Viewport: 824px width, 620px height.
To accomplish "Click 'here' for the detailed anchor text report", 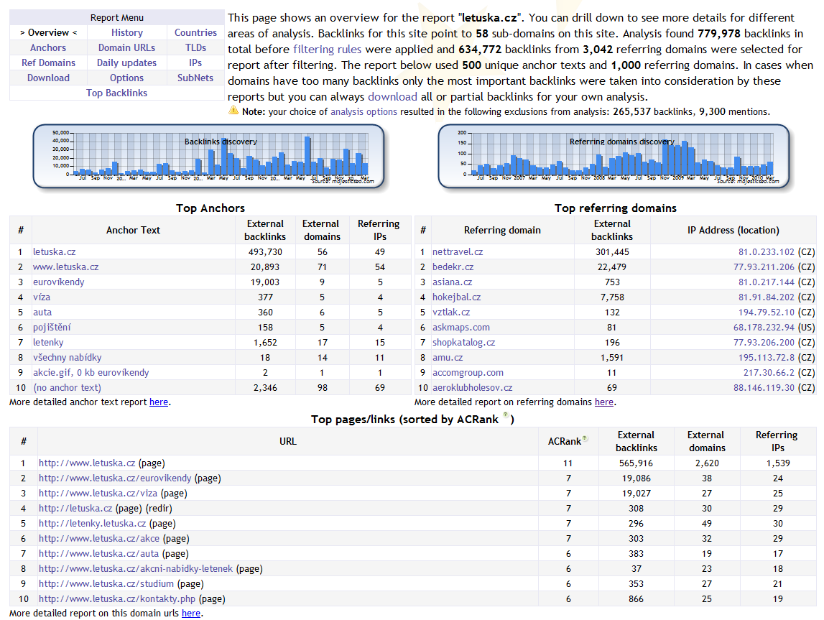I will click(159, 402).
